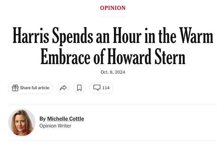
Task: Open Michelle Cottle's author page link
Action: coord(66,119)
